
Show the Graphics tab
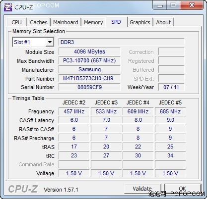(x=140, y=22)
